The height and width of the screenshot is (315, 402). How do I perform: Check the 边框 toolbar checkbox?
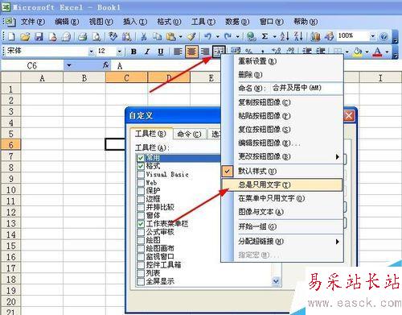[x=141, y=199]
